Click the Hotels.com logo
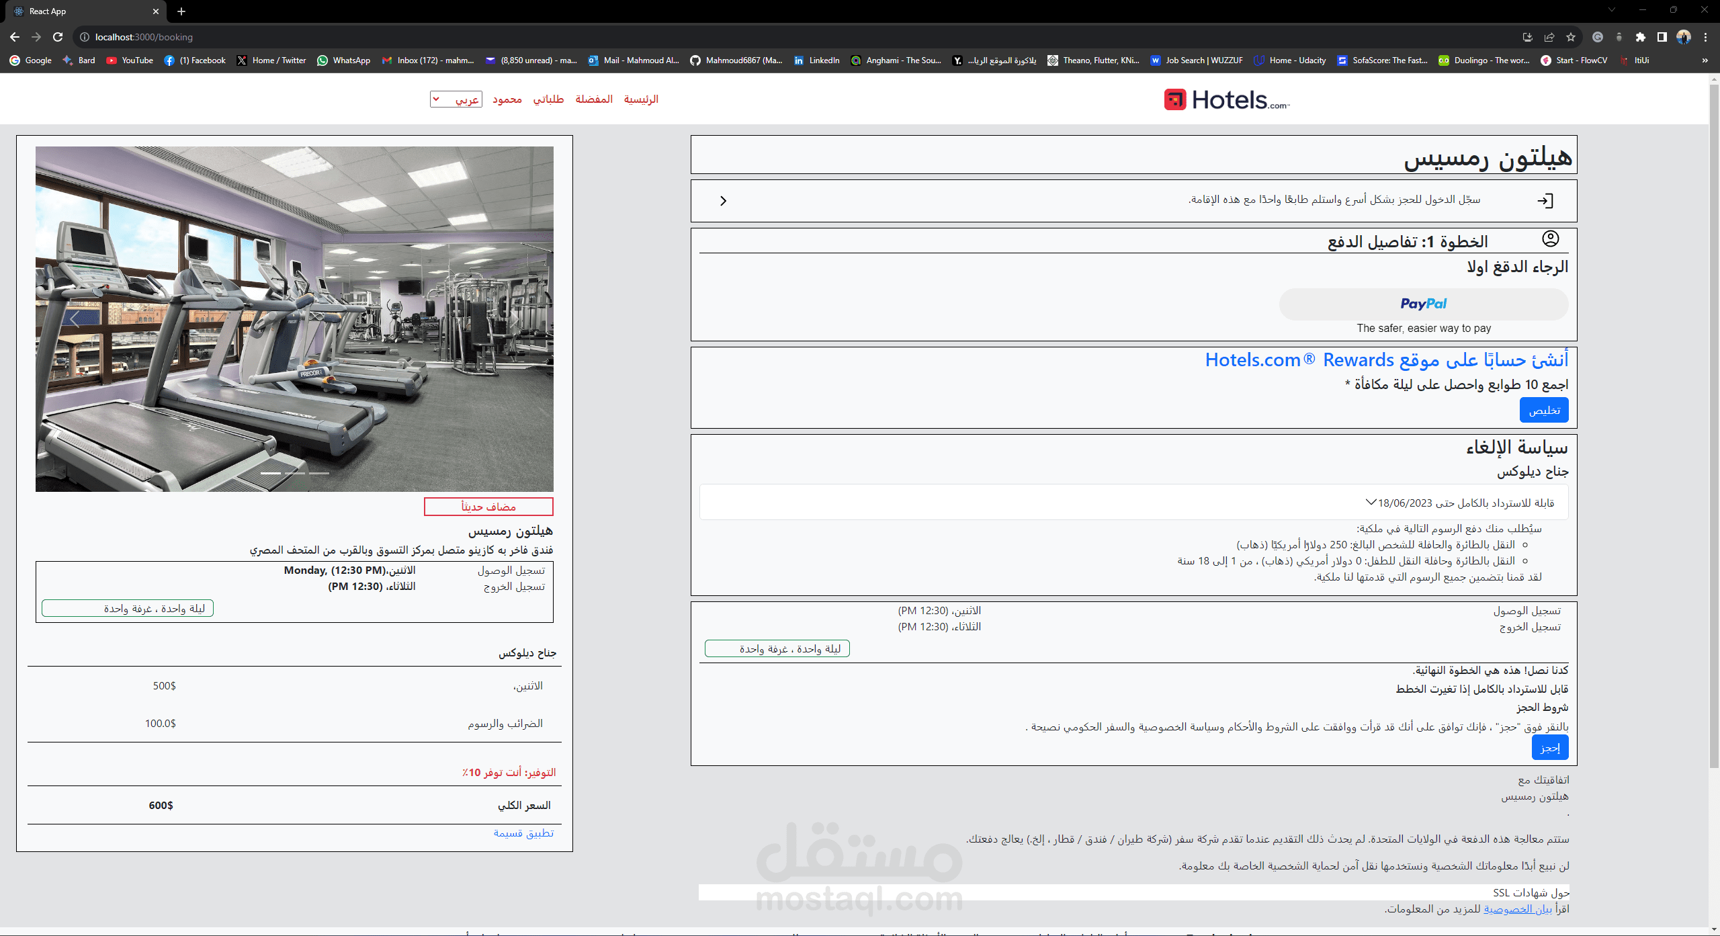This screenshot has width=1720, height=936. (1226, 100)
